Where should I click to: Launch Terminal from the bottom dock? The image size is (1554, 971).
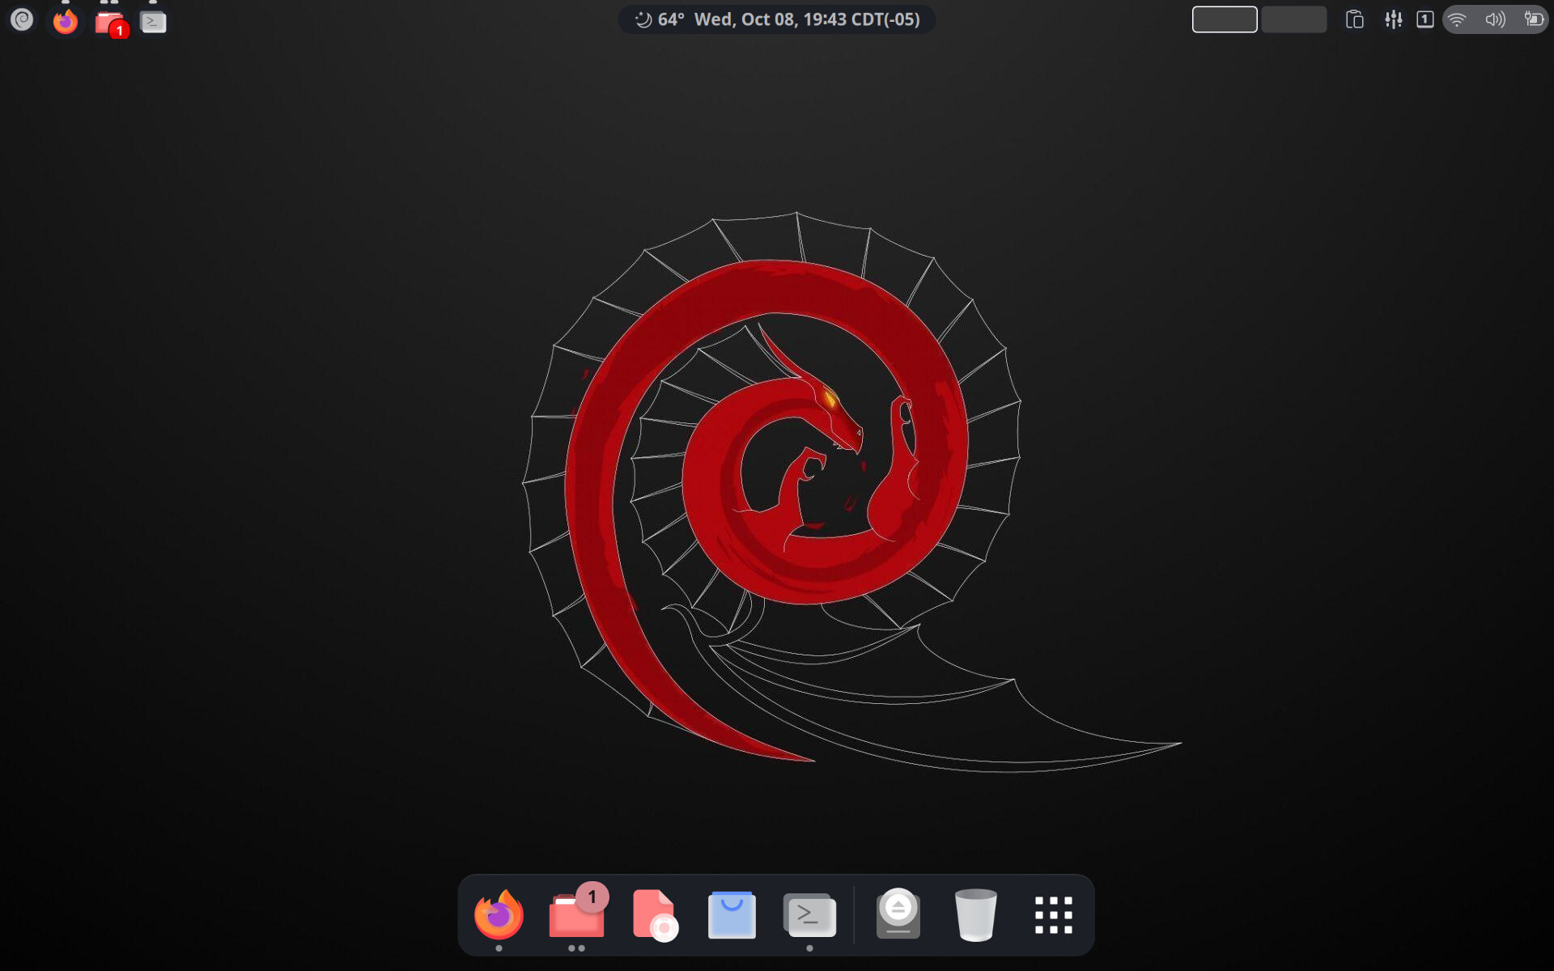pos(809,914)
